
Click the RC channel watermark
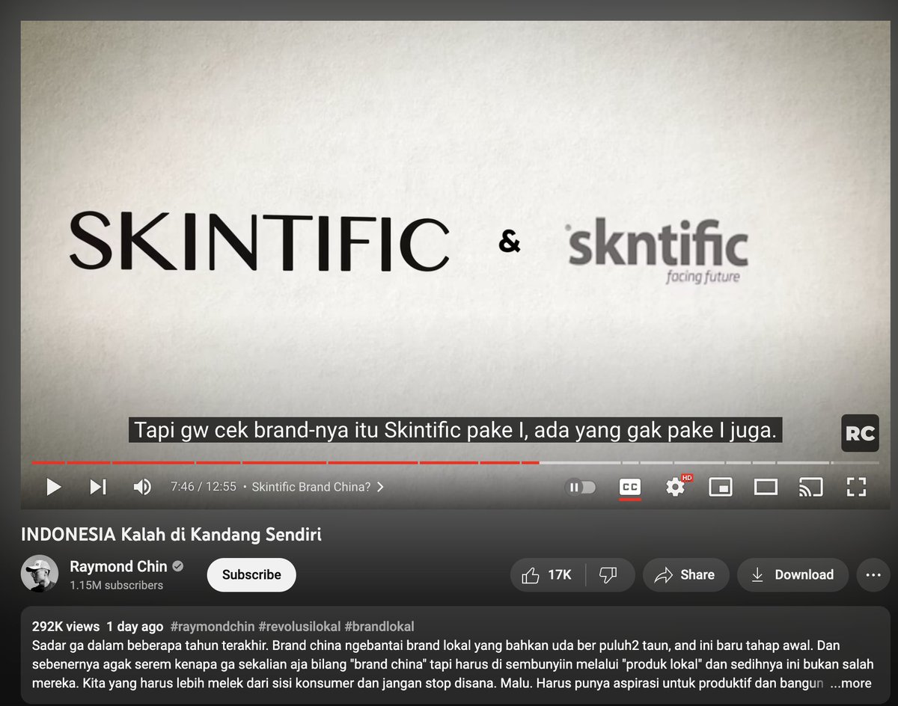(860, 433)
